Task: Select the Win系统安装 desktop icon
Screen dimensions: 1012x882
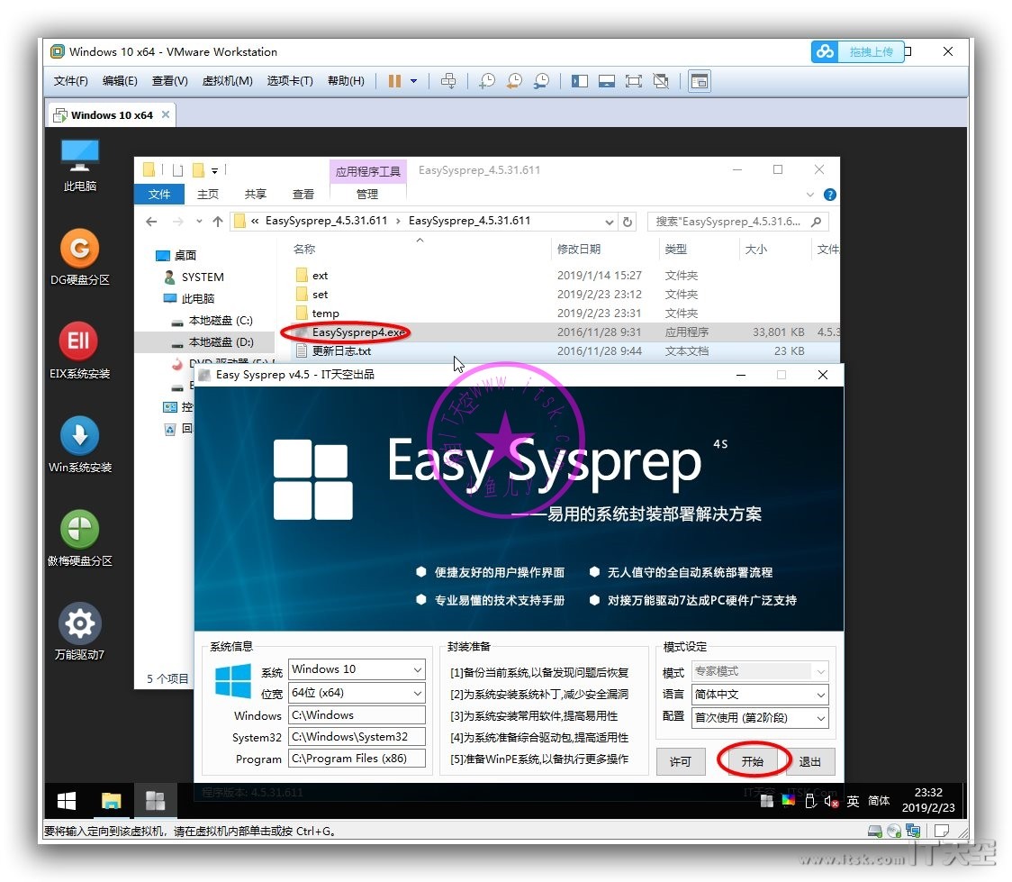Action: click(80, 444)
